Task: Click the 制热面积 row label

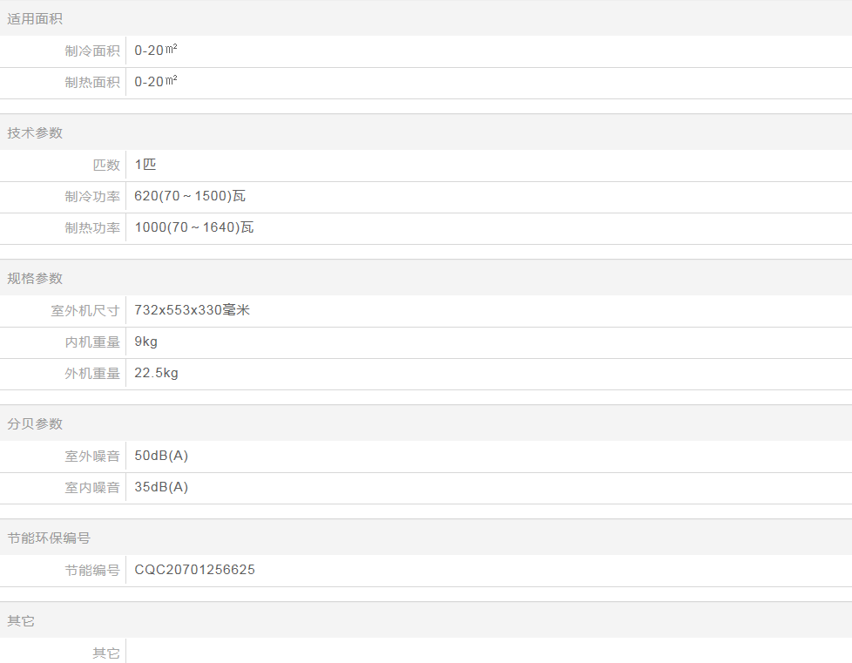Action: [x=92, y=82]
